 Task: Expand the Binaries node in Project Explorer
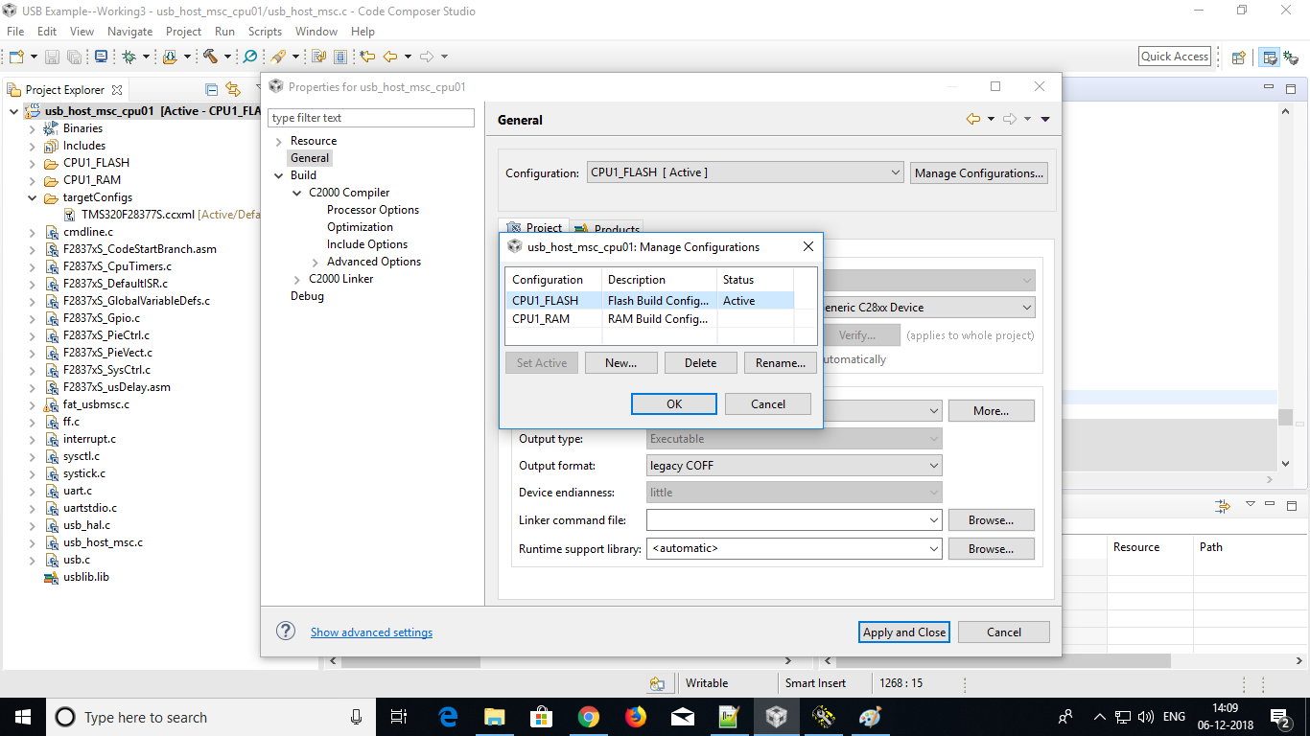[x=34, y=128]
